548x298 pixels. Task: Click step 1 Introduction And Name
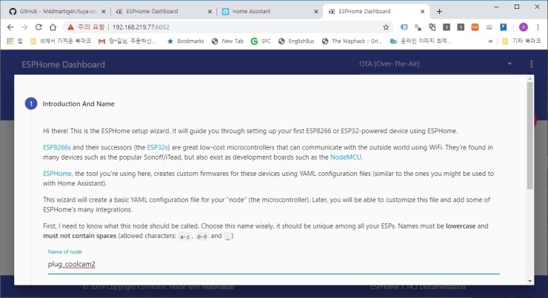coord(70,104)
